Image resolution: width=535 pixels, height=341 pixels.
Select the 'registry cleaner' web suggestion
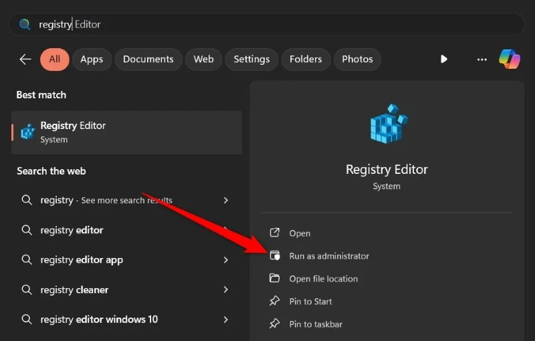(126, 290)
